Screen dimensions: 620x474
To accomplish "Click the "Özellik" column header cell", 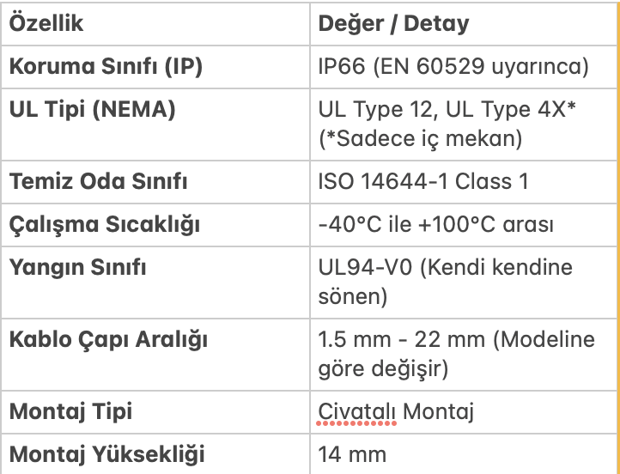I will 46,23.
